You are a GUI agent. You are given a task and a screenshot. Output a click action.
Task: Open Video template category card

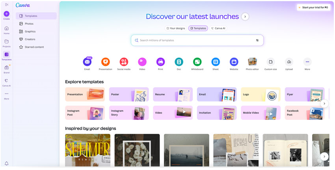tap(173, 113)
